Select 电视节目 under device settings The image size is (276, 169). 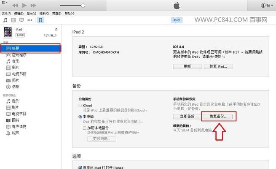pos(19,74)
